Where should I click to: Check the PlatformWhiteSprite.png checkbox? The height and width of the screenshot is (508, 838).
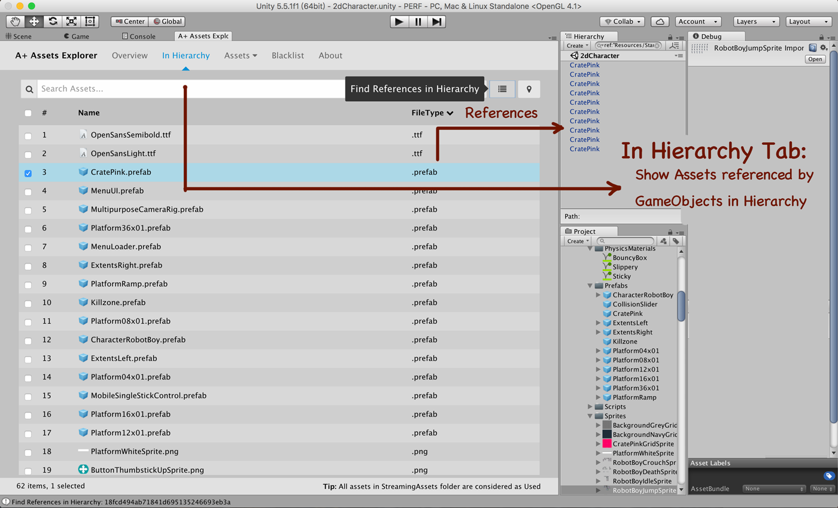coord(28,452)
